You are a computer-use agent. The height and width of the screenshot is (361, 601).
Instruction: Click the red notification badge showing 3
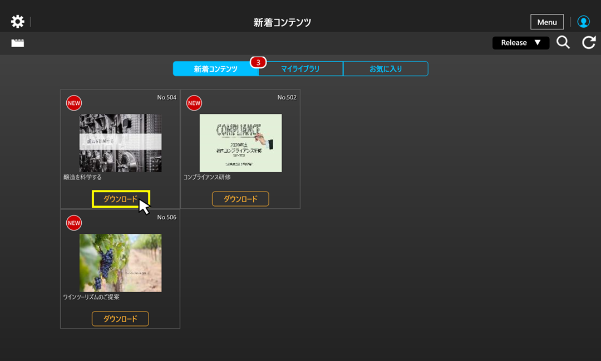point(258,62)
